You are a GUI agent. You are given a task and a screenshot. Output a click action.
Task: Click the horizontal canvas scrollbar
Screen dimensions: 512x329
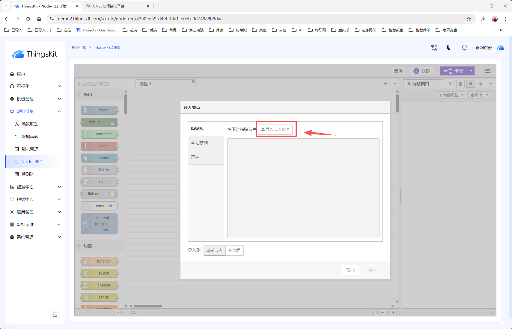click(148, 306)
